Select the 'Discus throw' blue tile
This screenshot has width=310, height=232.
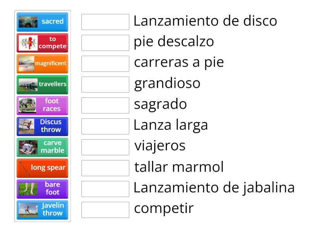[x=42, y=126]
